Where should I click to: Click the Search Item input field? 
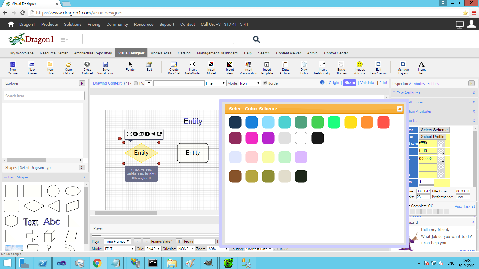44,96
